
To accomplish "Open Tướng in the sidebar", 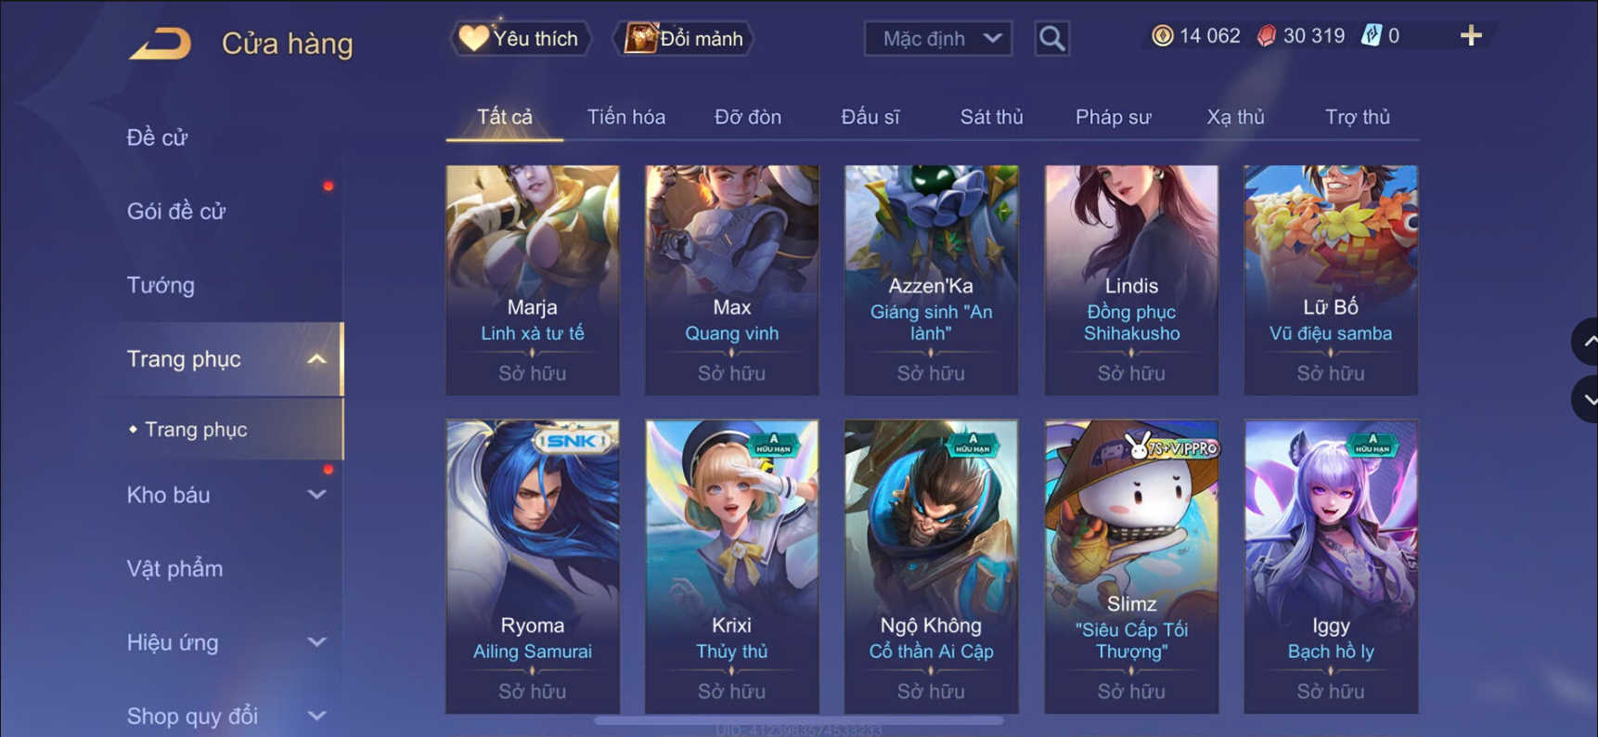I will click(161, 285).
